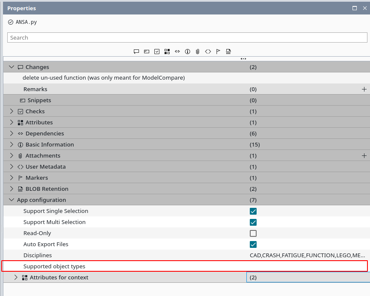Image resolution: width=370 pixels, height=296 pixels.
Task: Expand the Markers section
Action: (x=12, y=178)
